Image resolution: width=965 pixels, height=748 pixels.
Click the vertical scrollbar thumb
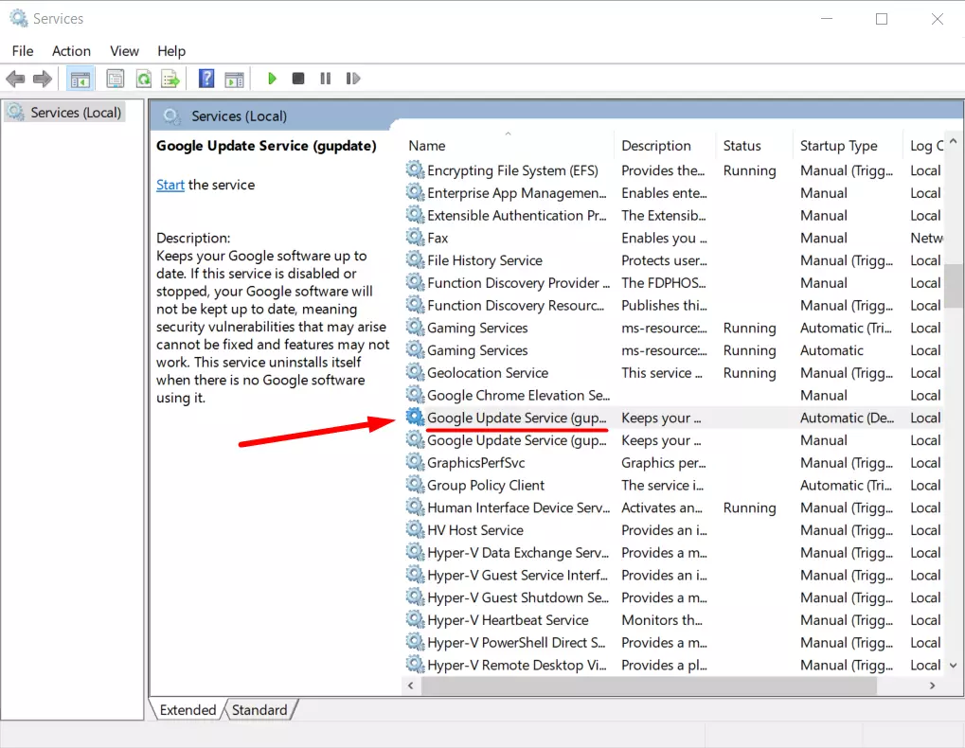954,285
